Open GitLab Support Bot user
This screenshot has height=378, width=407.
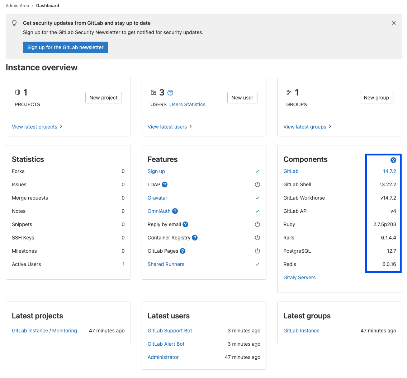click(170, 331)
